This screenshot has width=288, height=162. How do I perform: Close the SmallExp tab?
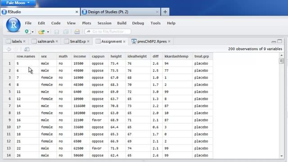pyautogui.click(x=88, y=41)
